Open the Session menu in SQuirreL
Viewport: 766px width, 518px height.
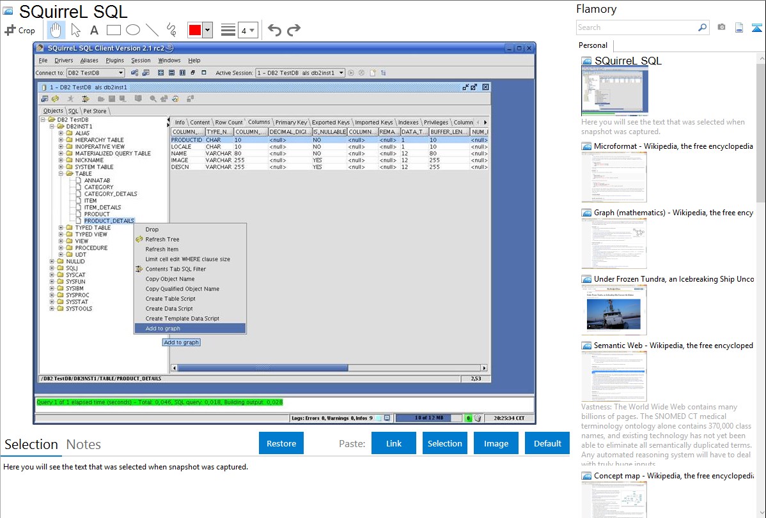coord(141,61)
